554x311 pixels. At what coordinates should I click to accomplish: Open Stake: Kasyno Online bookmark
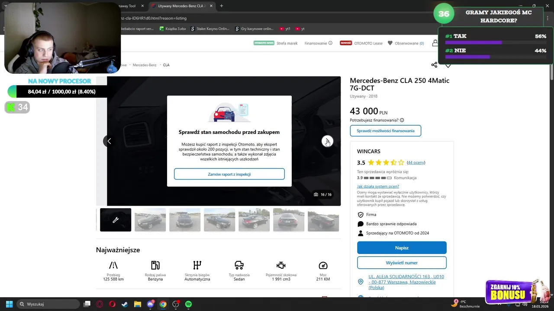[210, 29]
